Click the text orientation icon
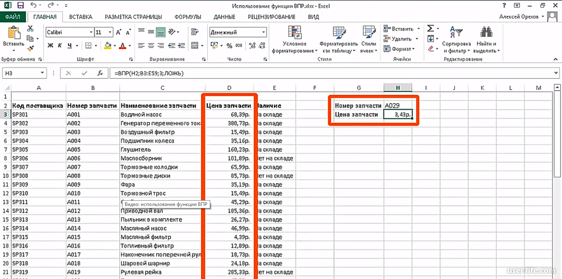This screenshot has width=562, height=279. coord(172,32)
